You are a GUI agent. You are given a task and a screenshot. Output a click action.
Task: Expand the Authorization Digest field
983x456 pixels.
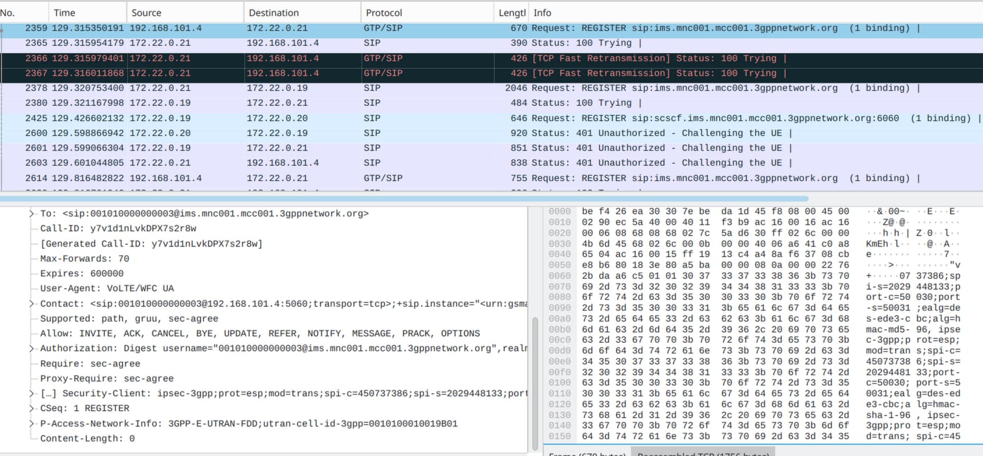[32, 349]
